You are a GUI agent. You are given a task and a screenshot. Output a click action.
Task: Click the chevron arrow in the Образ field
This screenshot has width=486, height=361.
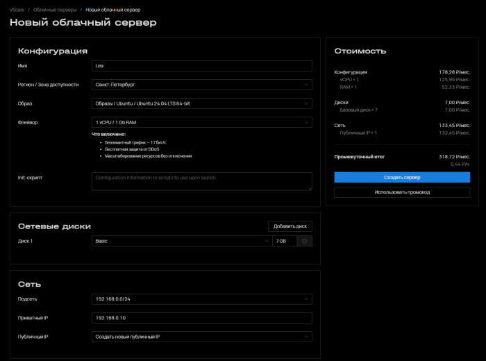[306, 103]
